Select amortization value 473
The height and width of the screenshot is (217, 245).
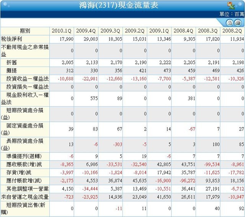point(167,71)
